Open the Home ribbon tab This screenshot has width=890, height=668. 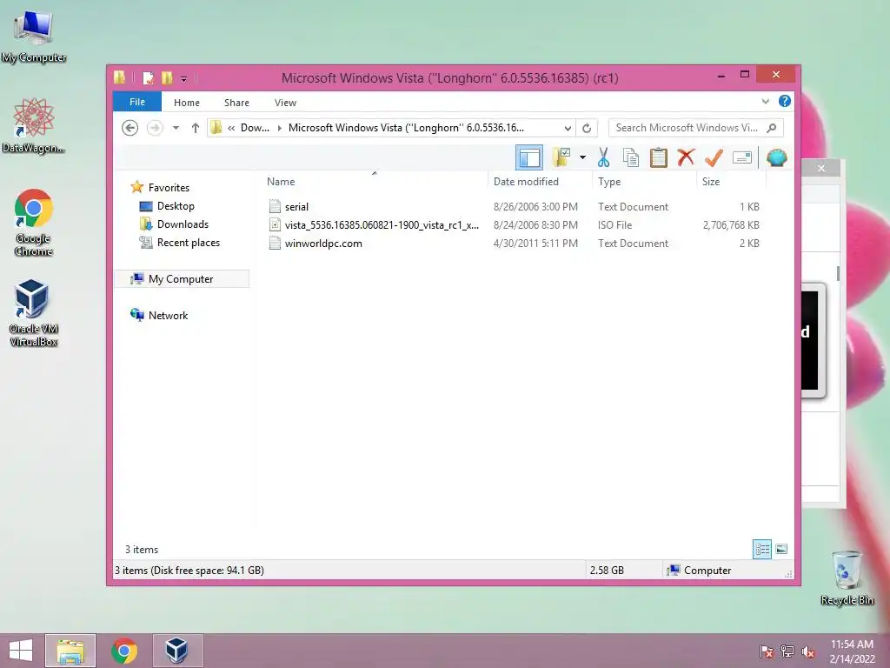[187, 103]
